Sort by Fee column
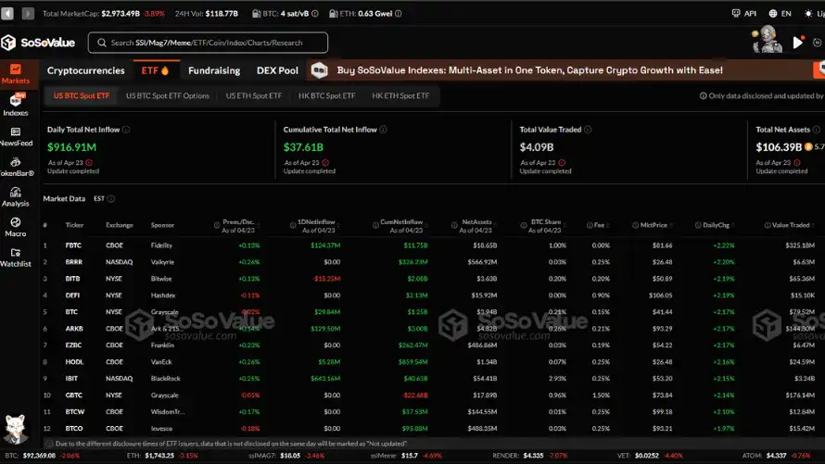Viewport: 825px width, 464px height. (599, 225)
